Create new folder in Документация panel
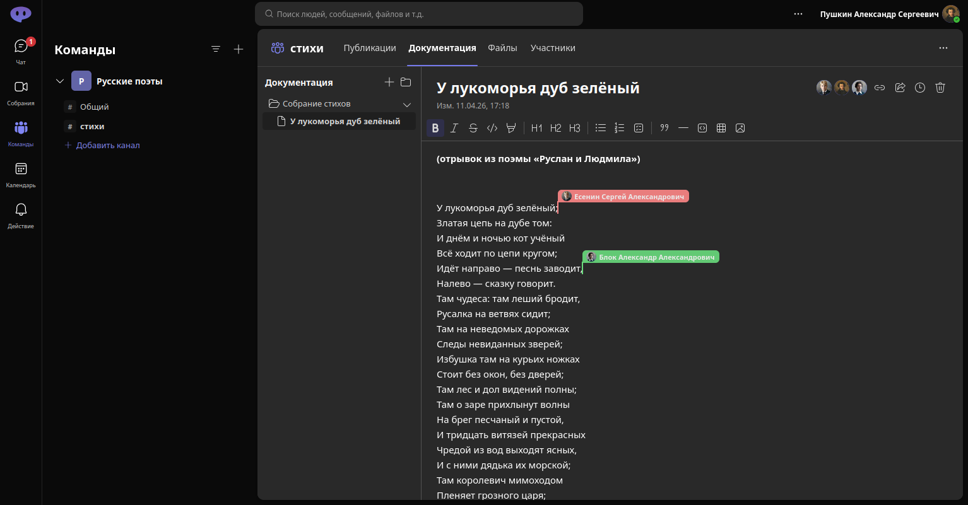This screenshot has width=968, height=505. (x=406, y=82)
